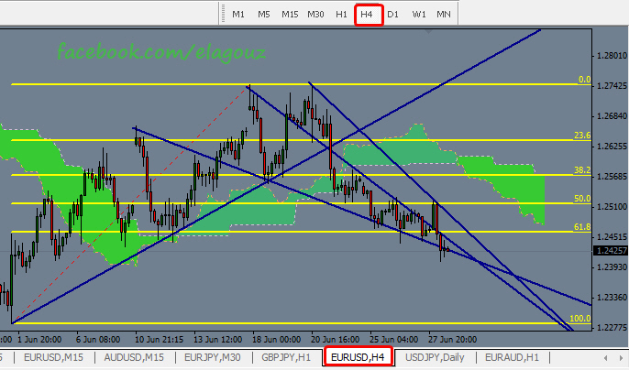Click the 27 Jun 20:00 time label
Viewport: 629px width, 370px height.
point(453,340)
